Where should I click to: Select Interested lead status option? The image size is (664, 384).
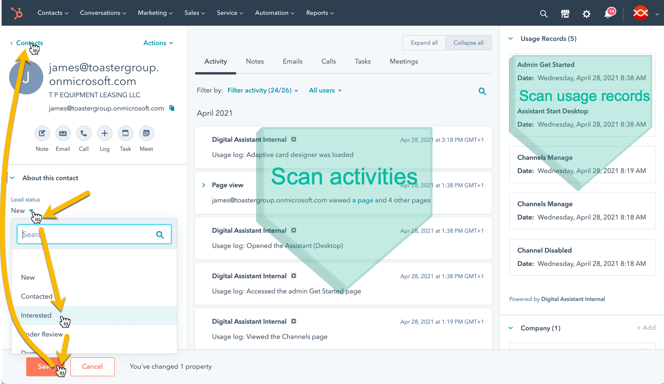click(x=94, y=315)
